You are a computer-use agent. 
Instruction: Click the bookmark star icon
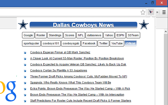click(x=143, y=12)
